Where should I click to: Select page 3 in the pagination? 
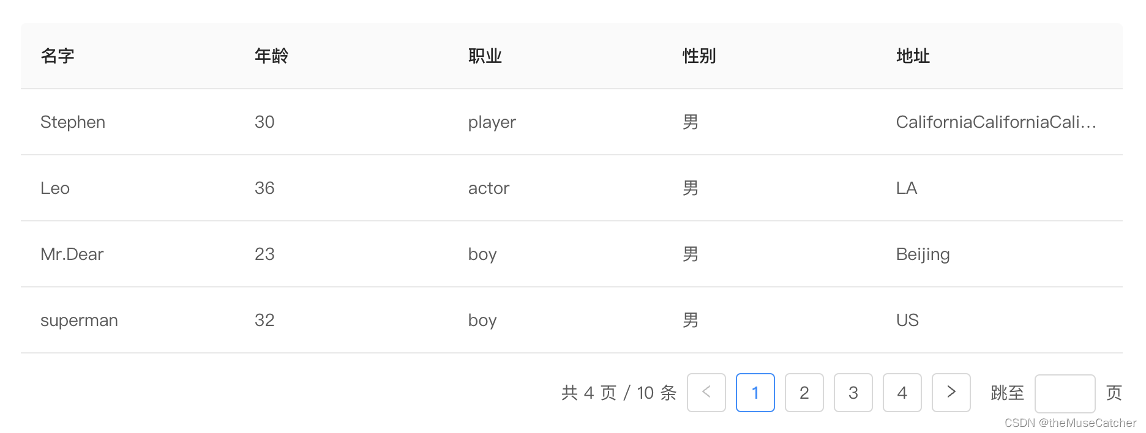[853, 393]
